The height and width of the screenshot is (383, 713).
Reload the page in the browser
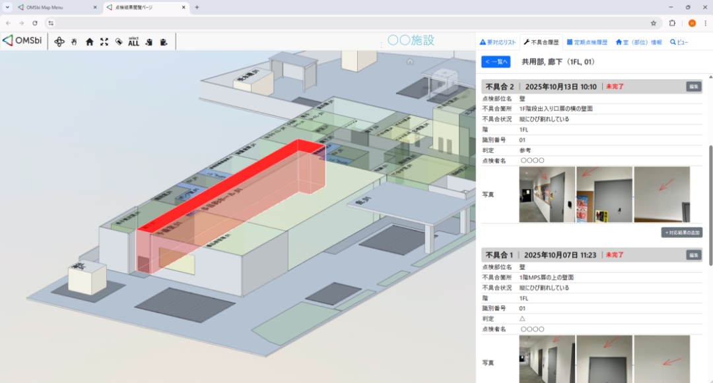click(x=35, y=22)
